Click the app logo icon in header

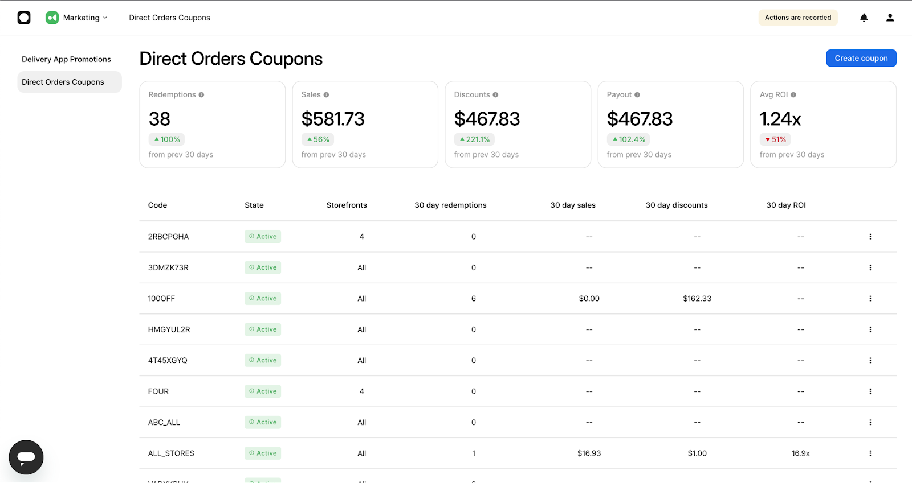(x=24, y=18)
